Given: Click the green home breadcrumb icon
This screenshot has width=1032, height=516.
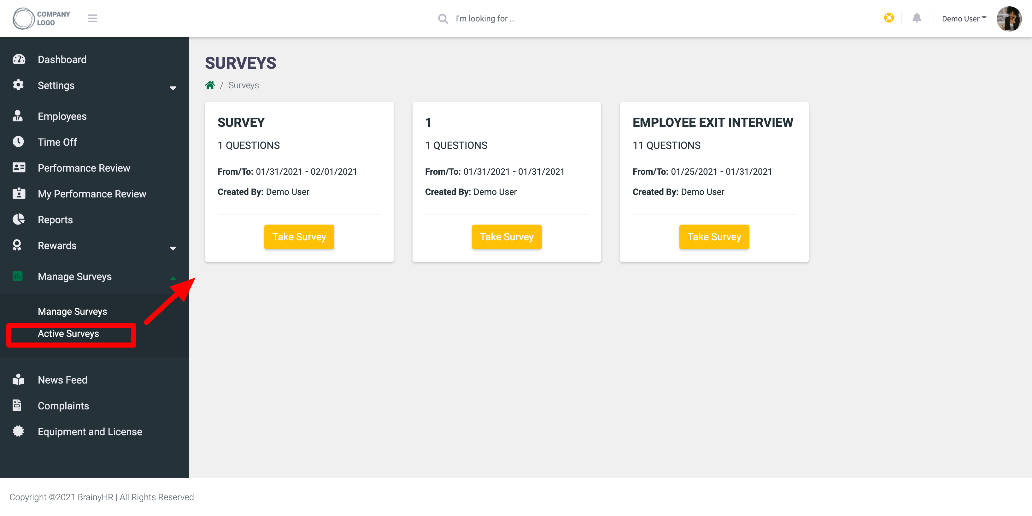Looking at the screenshot, I should coord(210,85).
